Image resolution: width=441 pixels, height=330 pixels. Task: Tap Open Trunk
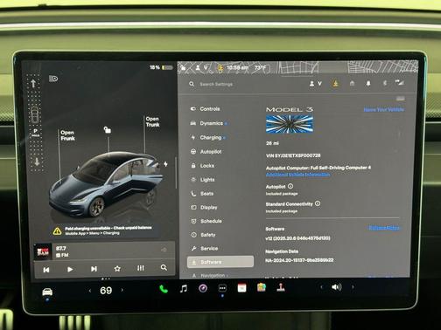click(x=152, y=121)
